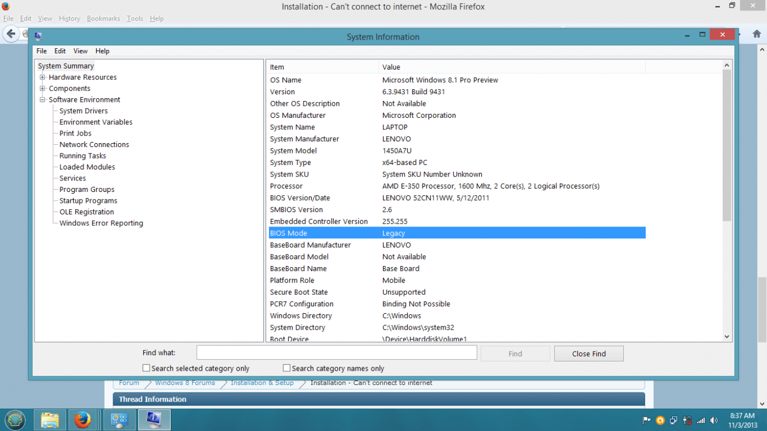
Task: Select Network Connections tree item
Action: click(x=94, y=144)
